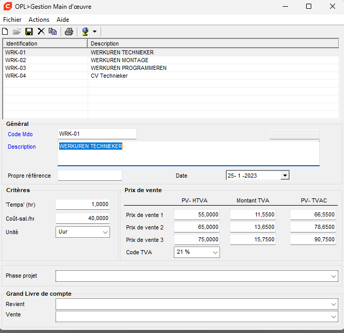Click the application logo in title bar
The width and height of the screenshot is (344, 333).
click(8, 6)
